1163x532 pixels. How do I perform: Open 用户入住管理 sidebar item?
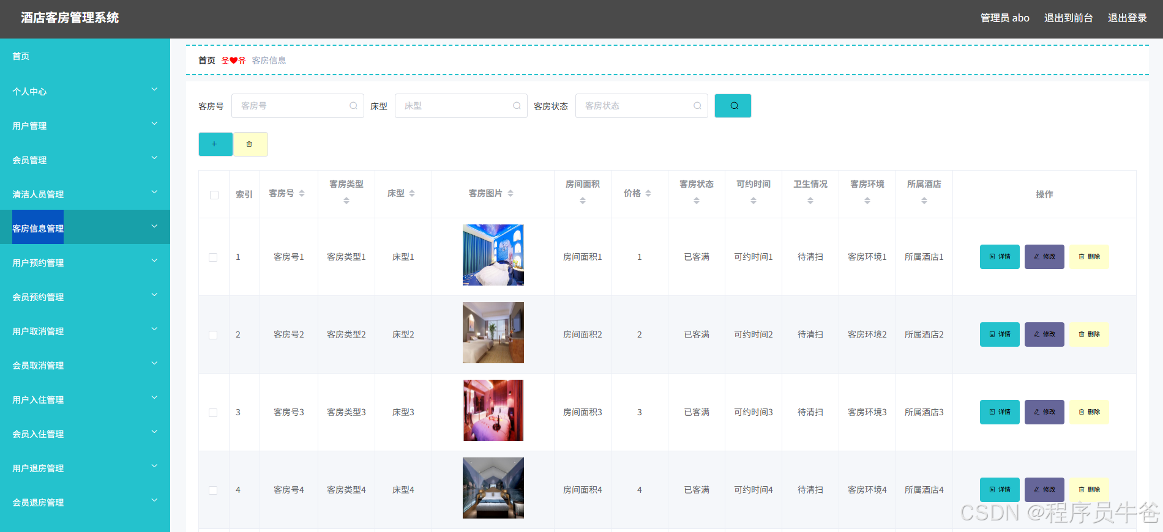85,399
